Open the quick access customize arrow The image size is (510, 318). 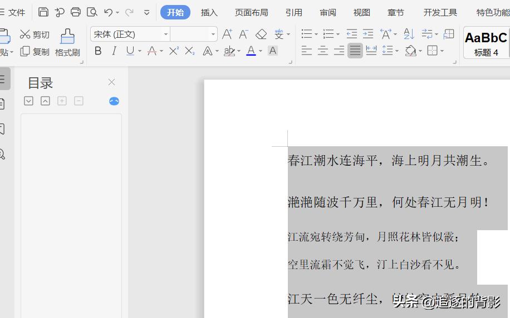point(146,13)
